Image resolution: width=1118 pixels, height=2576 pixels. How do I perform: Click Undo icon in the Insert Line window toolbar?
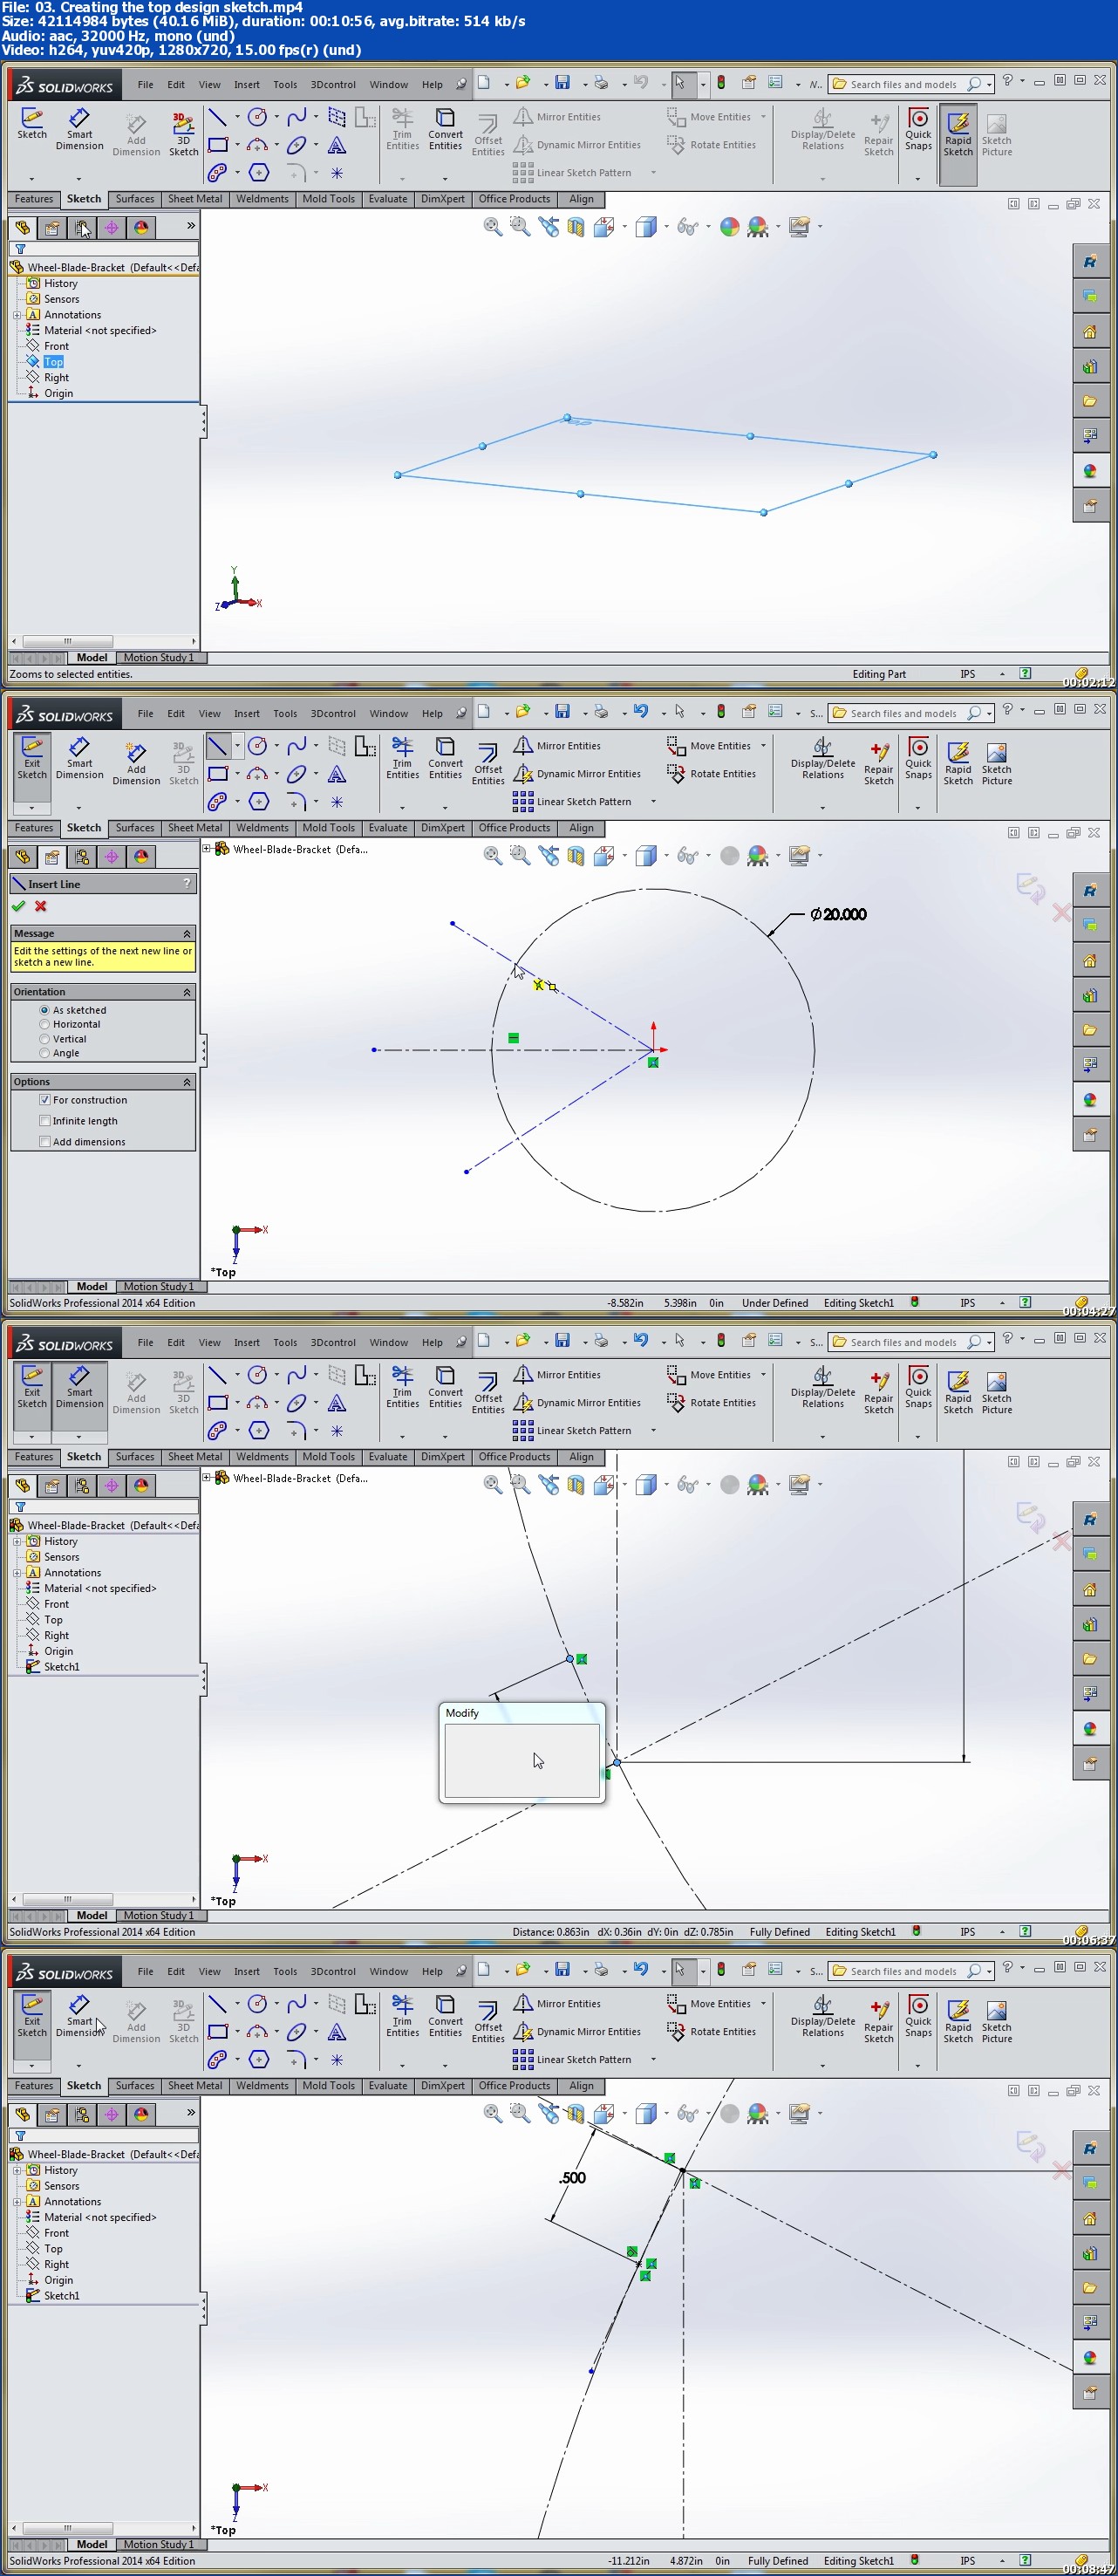pyautogui.click(x=640, y=711)
